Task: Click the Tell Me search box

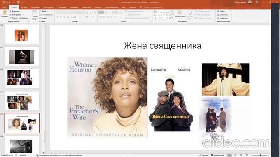Action: tap(151, 7)
